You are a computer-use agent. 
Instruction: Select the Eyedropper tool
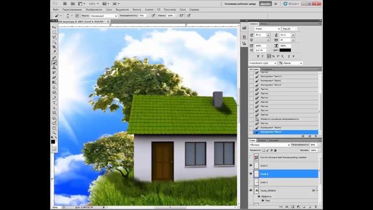click(54, 52)
